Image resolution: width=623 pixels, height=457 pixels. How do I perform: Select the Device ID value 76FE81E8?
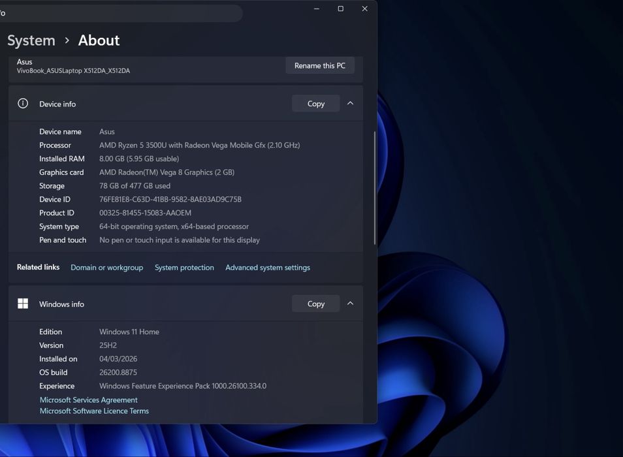170,199
